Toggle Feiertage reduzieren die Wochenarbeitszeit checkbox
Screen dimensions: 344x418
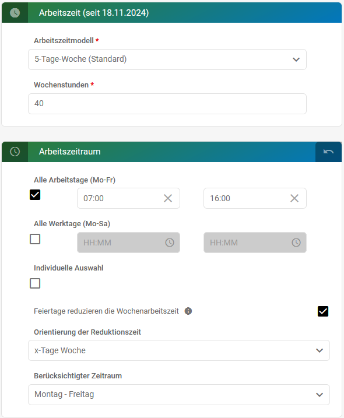(x=323, y=311)
